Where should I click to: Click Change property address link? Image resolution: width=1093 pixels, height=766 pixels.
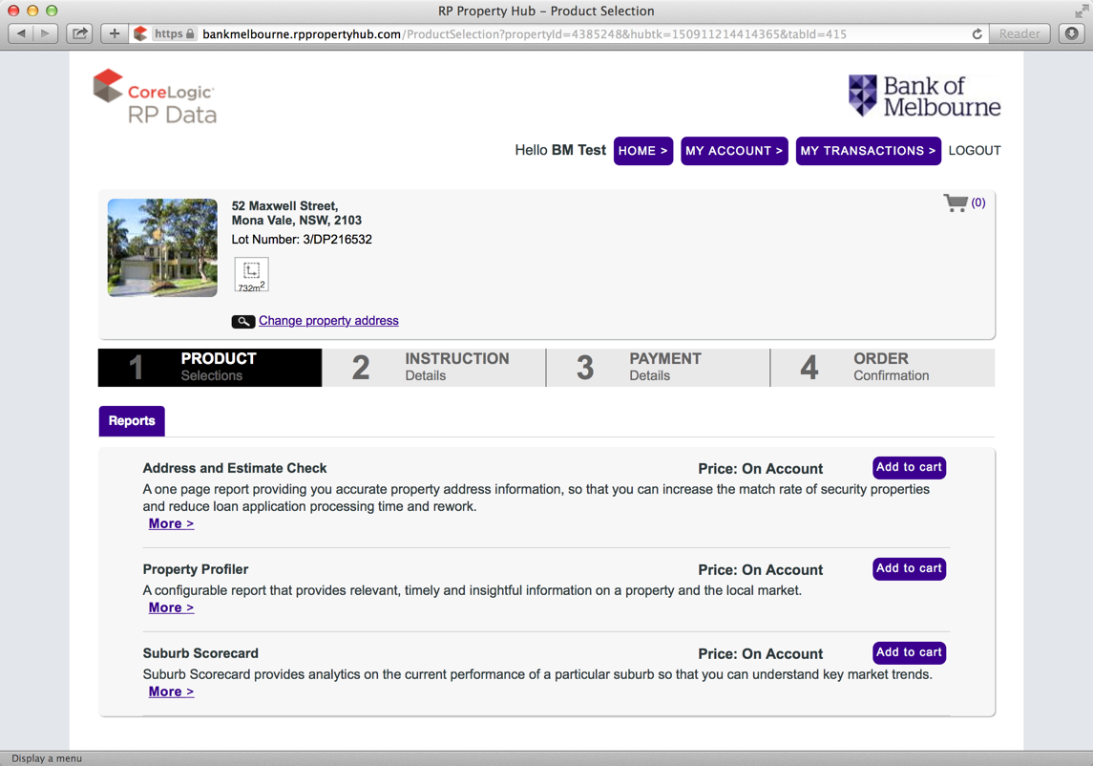328,321
